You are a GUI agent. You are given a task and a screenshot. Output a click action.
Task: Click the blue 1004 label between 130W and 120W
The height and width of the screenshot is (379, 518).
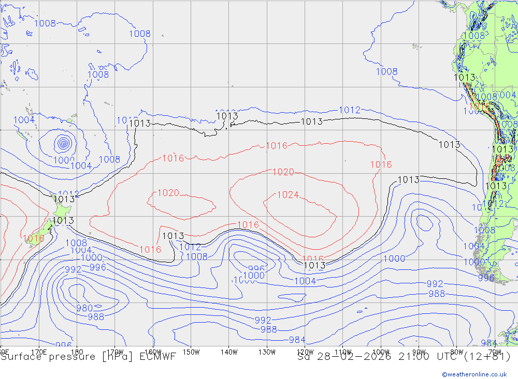coord(305,281)
